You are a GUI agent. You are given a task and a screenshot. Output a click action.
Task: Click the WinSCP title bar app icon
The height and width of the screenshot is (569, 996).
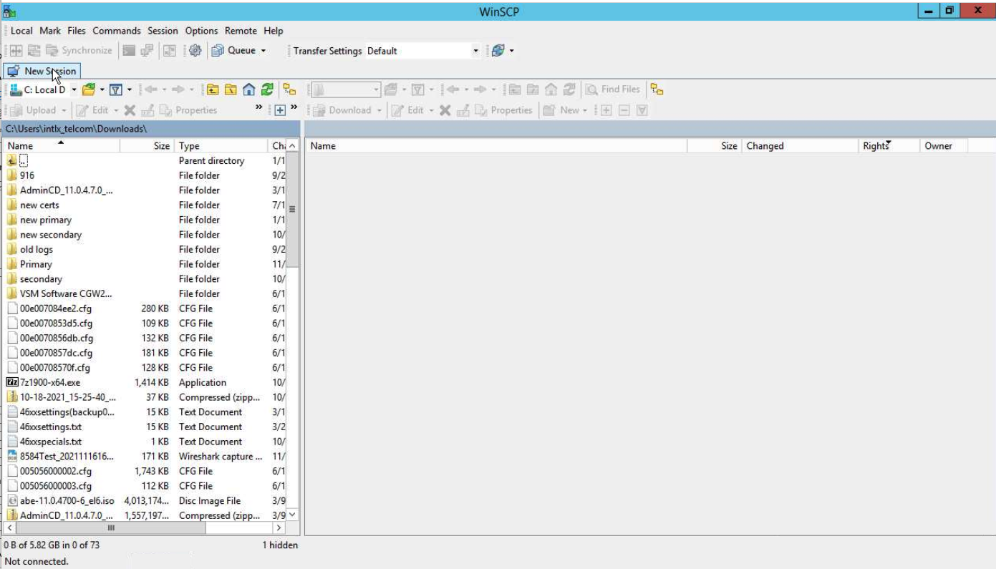tap(9, 11)
